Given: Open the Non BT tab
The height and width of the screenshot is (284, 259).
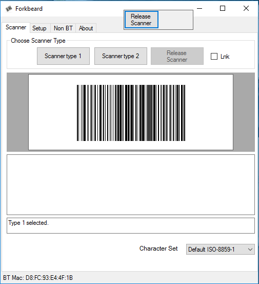Looking at the screenshot, I should click(63, 28).
